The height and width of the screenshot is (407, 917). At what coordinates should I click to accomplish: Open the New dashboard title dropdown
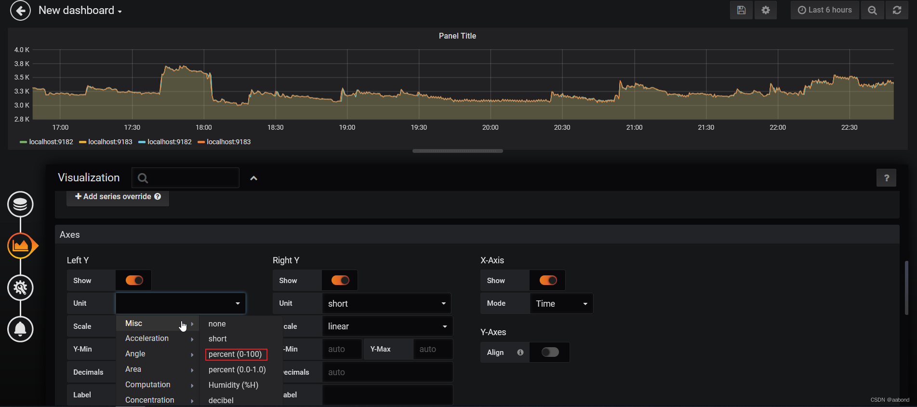point(80,10)
